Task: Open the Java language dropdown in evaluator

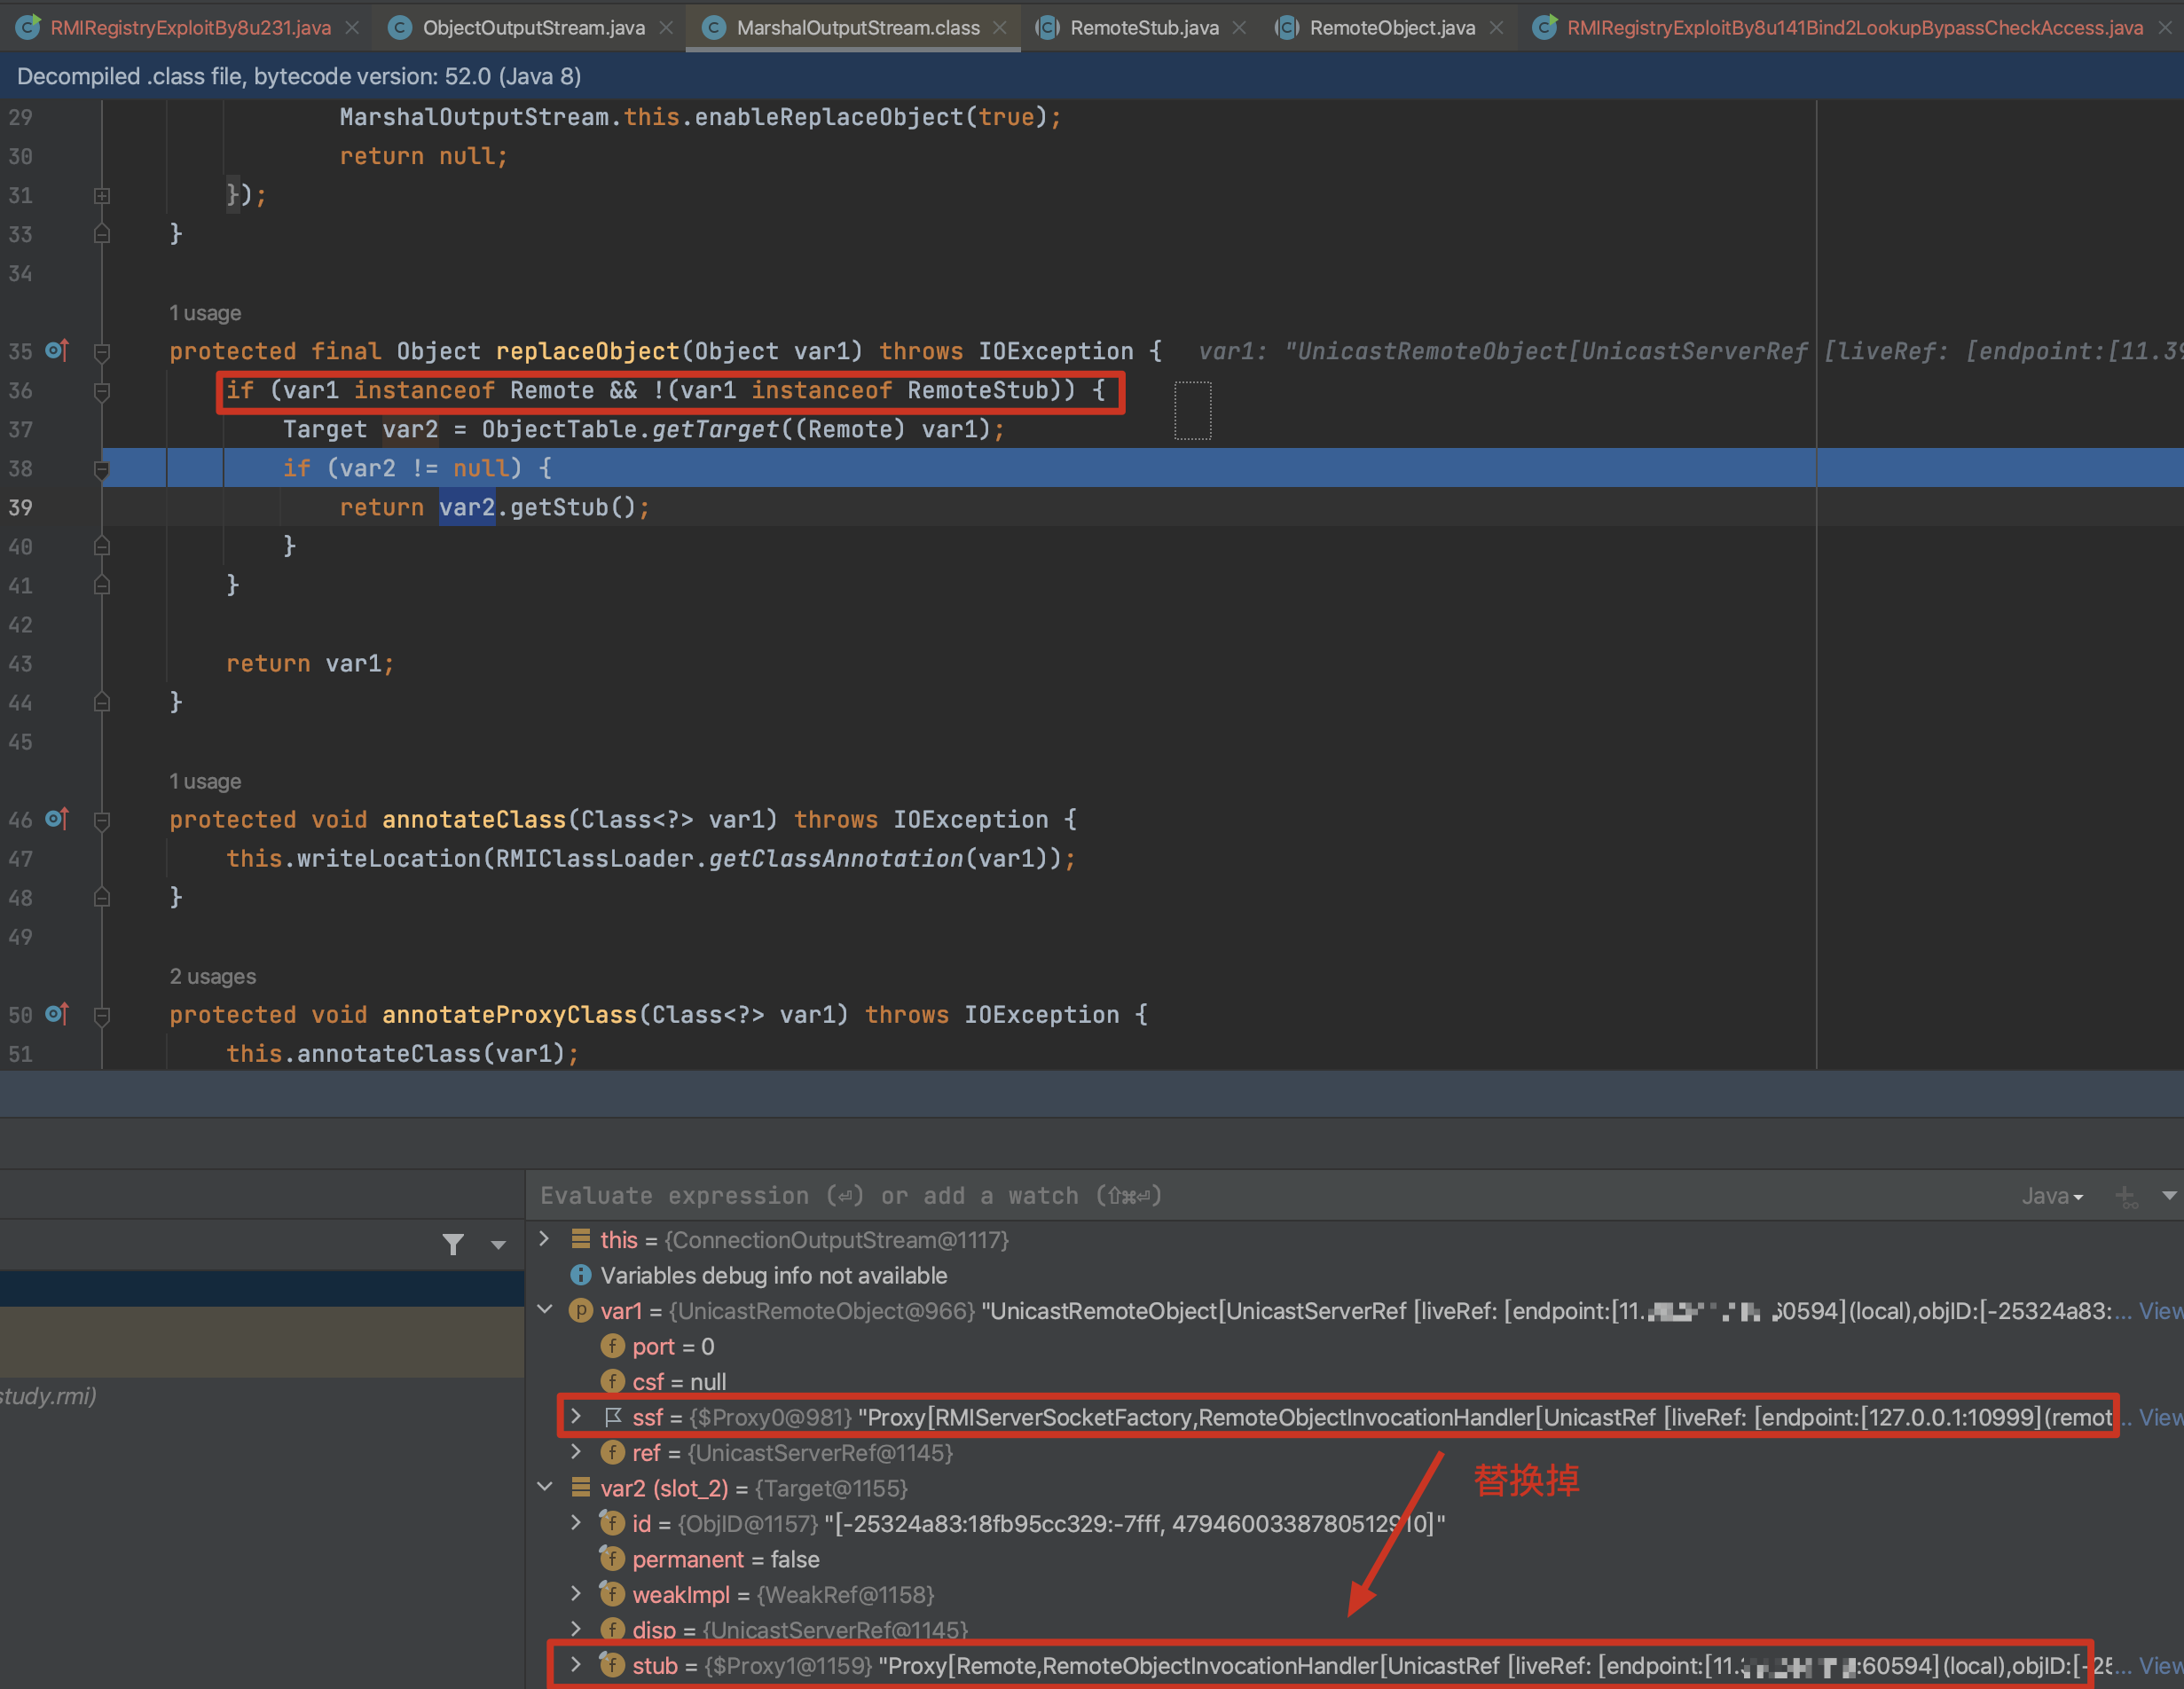Action: click(2052, 1196)
